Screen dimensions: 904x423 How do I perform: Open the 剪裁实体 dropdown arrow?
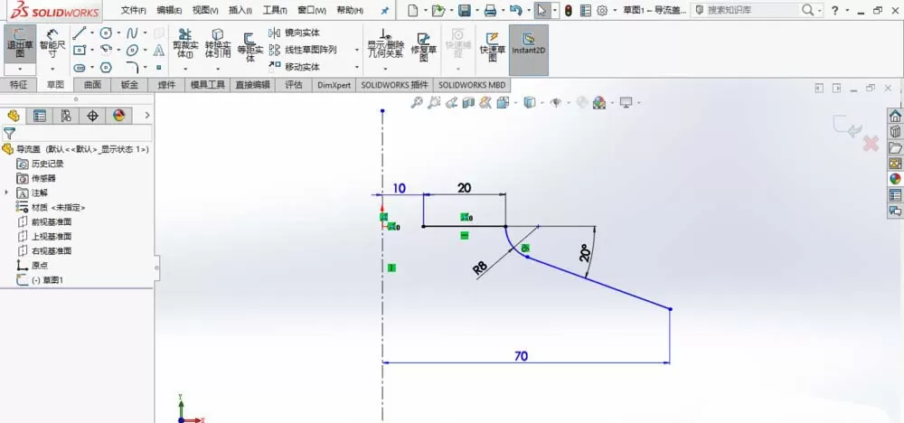(x=185, y=69)
